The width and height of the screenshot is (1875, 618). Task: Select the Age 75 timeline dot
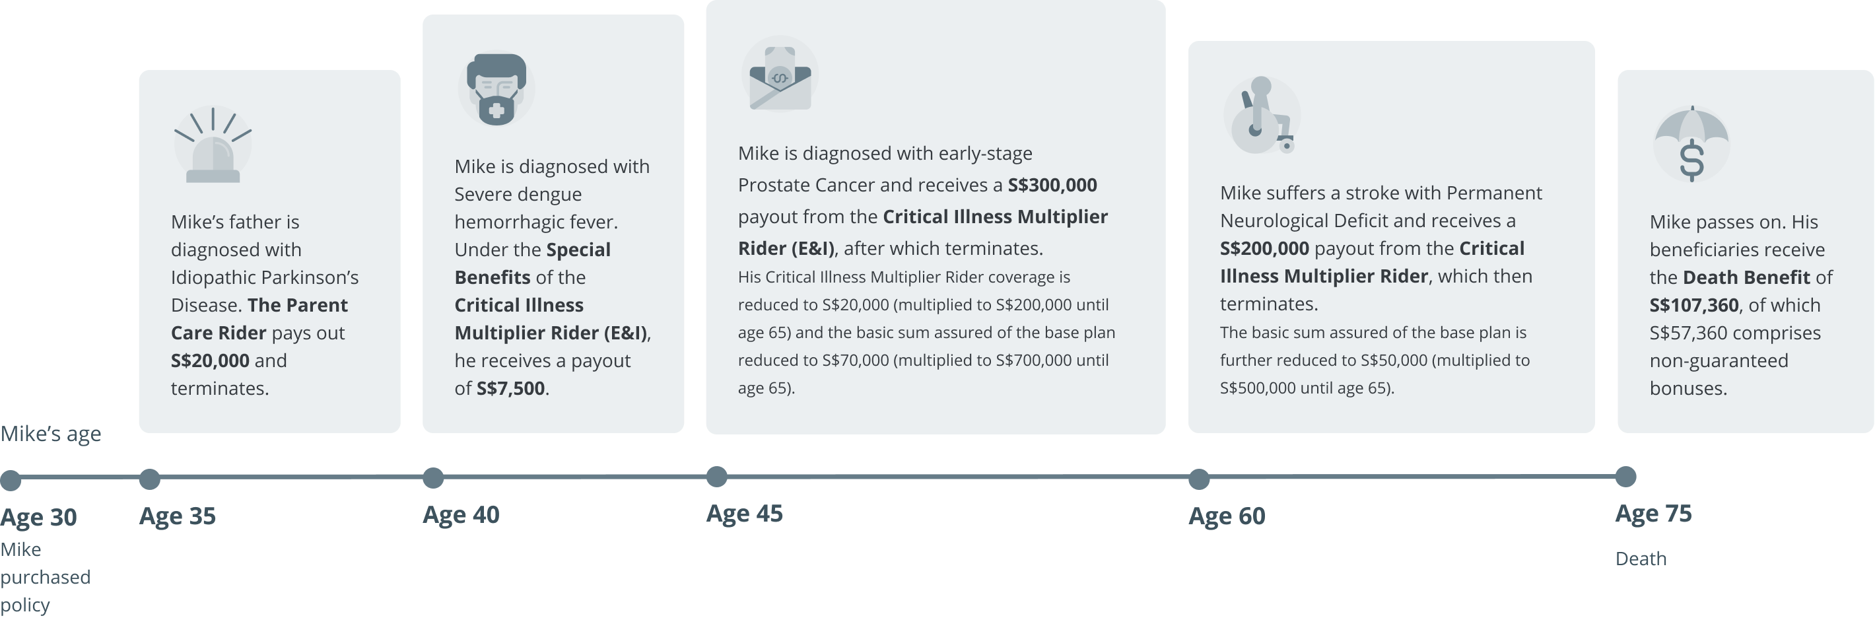[1625, 477]
